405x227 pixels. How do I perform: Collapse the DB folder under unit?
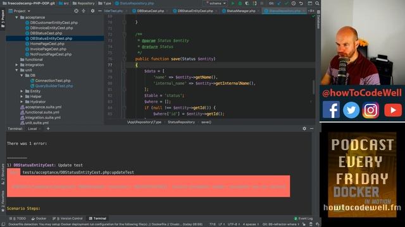point(22,76)
